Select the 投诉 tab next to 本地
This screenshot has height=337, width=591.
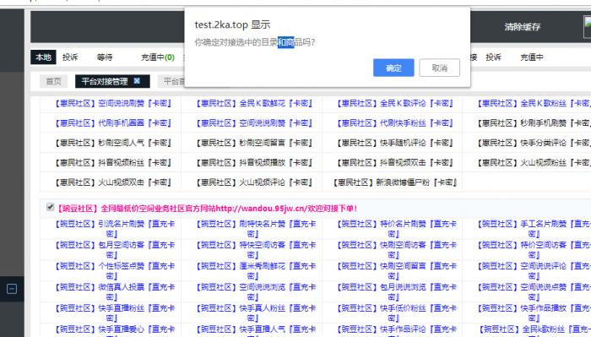coord(70,57)
